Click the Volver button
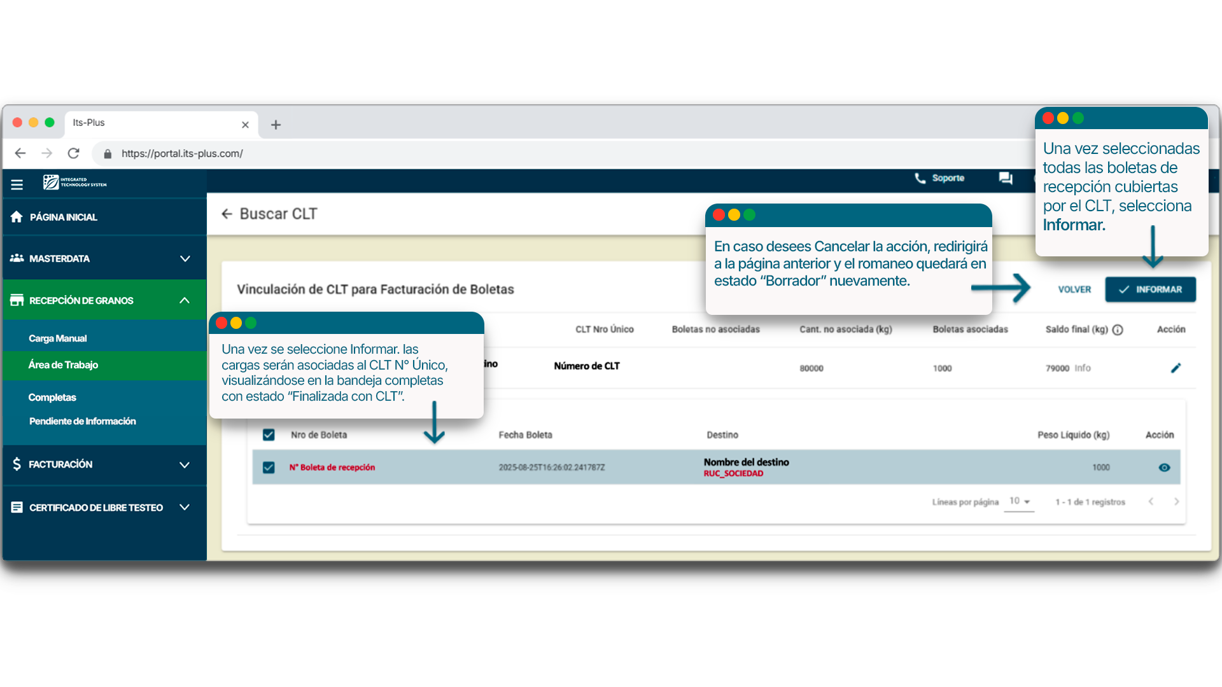Viewport: 1222px width, 687px height. pyautogui.click(x=1074, y=289)
